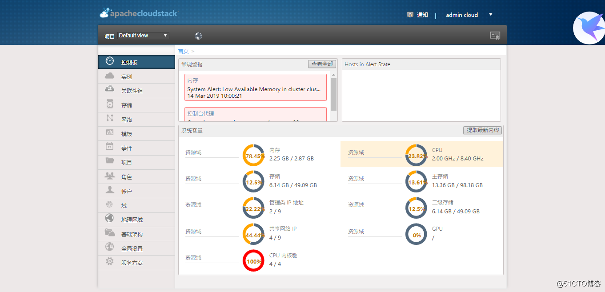Click the '2.00 GHz / 8.40 GHz' value
The height and width of the screenshot is (292, 605).
point(457,159)
